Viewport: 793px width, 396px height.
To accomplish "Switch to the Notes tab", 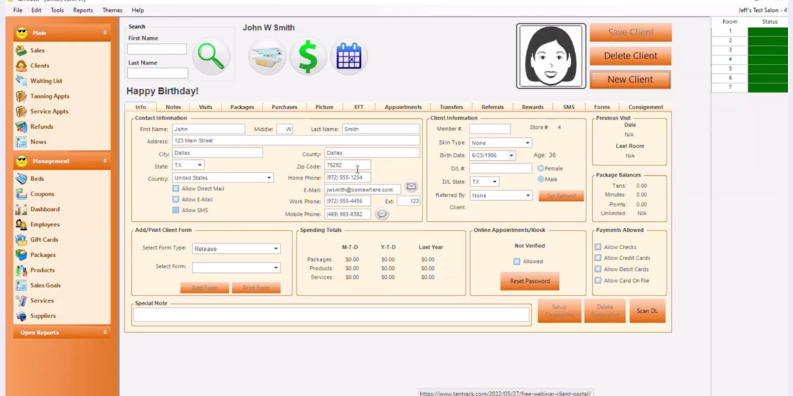I will click(173, 107).
